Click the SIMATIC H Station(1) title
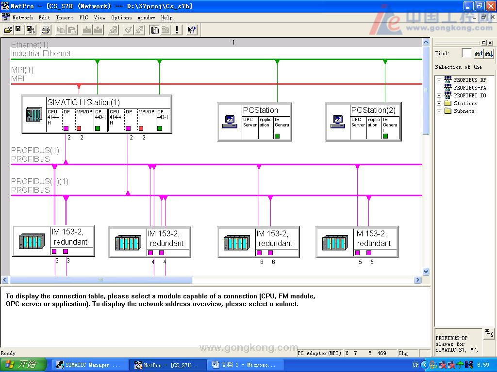Image resolution: width=497 pixels, height=372 pixels. [83, 102]
